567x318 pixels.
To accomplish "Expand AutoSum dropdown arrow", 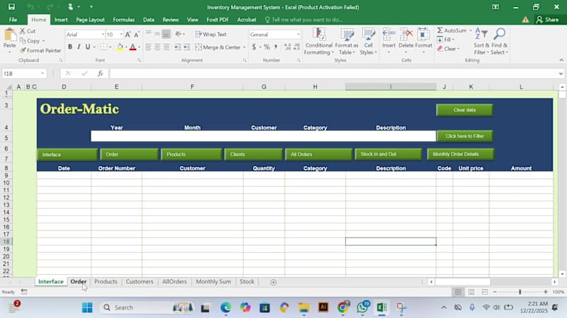I will (471, 30).
